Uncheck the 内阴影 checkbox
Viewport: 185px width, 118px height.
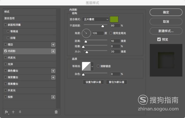(x=5, y=51)
